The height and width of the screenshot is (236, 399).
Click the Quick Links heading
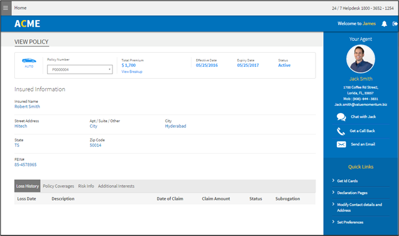point(361,167)
